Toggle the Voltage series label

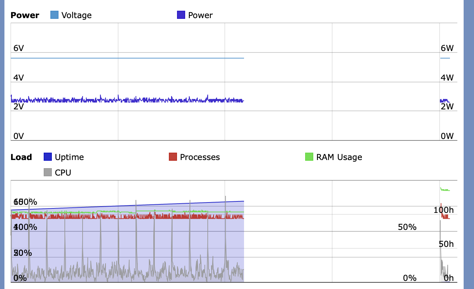click(x=76, y=15)
